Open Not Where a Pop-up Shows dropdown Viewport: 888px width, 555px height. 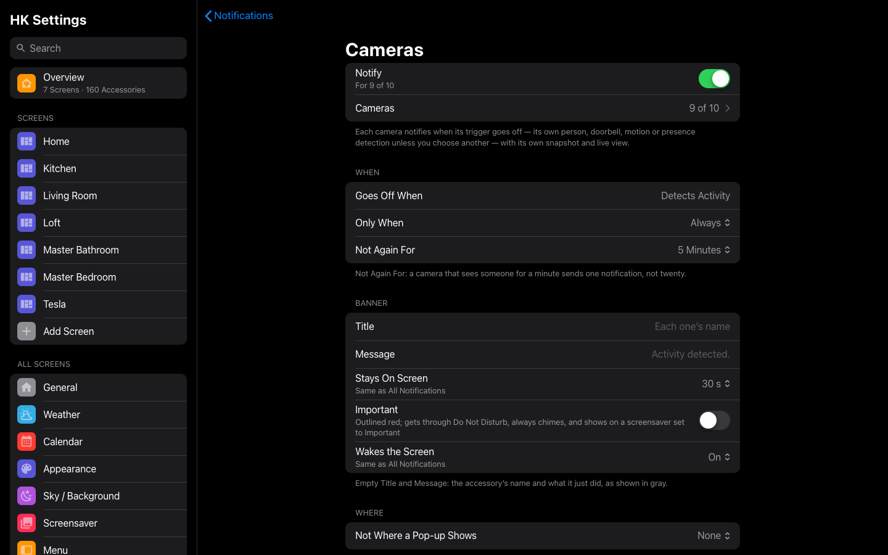(x=714, y=536)
